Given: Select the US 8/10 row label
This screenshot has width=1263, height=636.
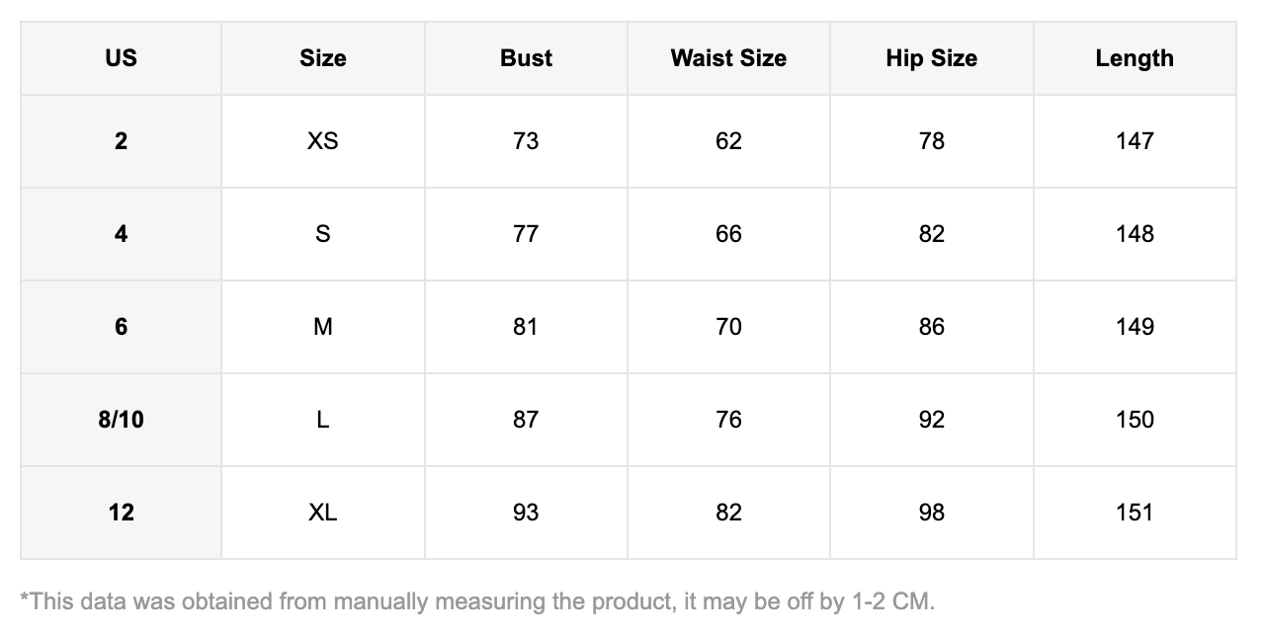Looking at the screenshot, I should click(121, 420).
